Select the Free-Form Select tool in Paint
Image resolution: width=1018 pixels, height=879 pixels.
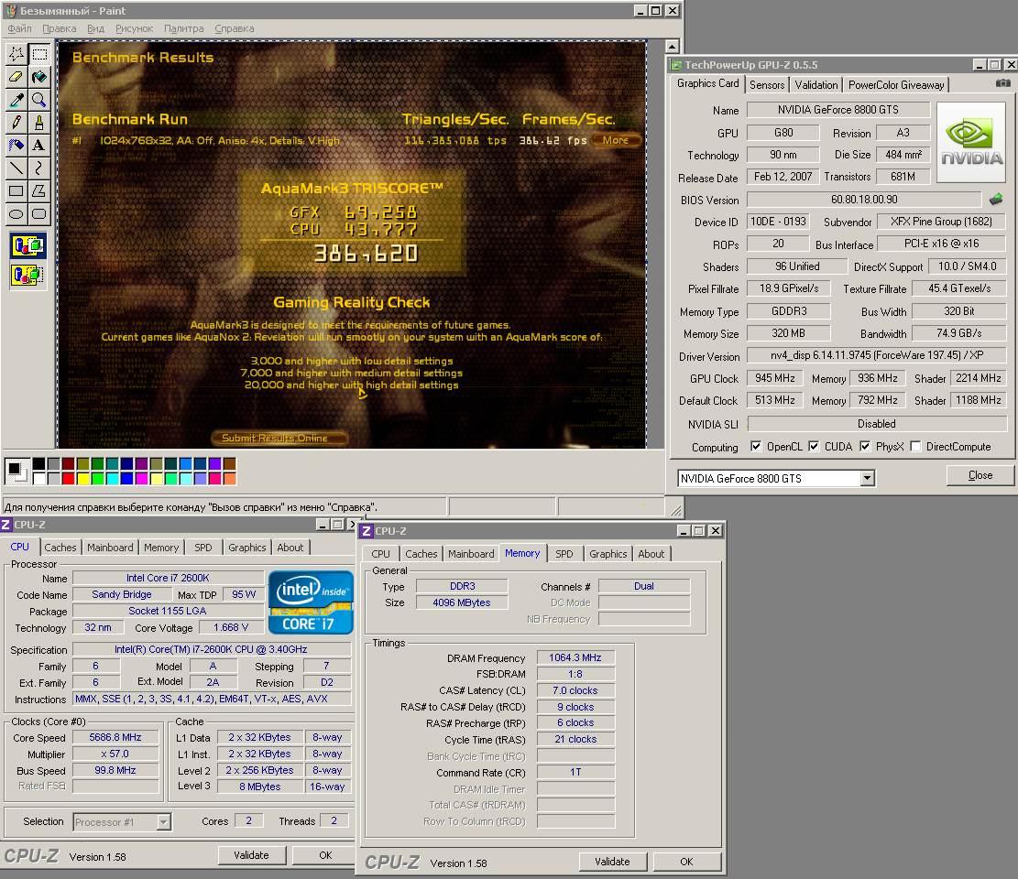16,54
